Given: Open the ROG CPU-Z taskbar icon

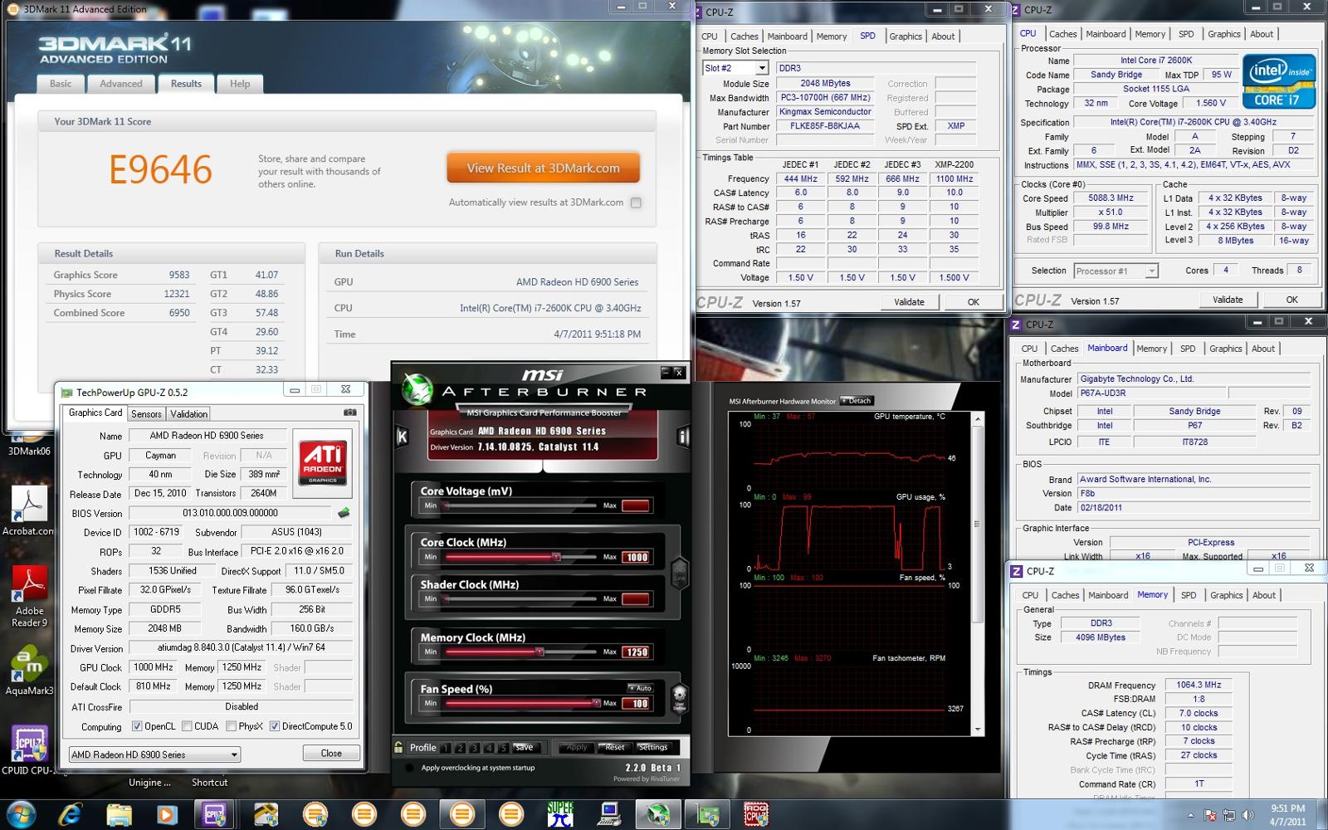Looking at the screenshot, I should coord(756,814).
